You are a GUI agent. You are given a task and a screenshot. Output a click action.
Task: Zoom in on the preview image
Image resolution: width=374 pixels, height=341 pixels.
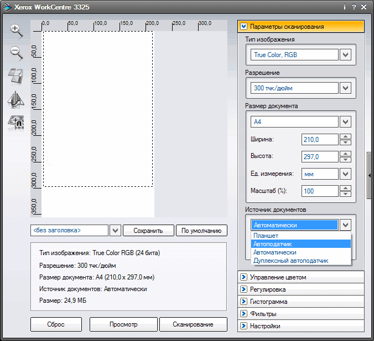pos(16,31)
